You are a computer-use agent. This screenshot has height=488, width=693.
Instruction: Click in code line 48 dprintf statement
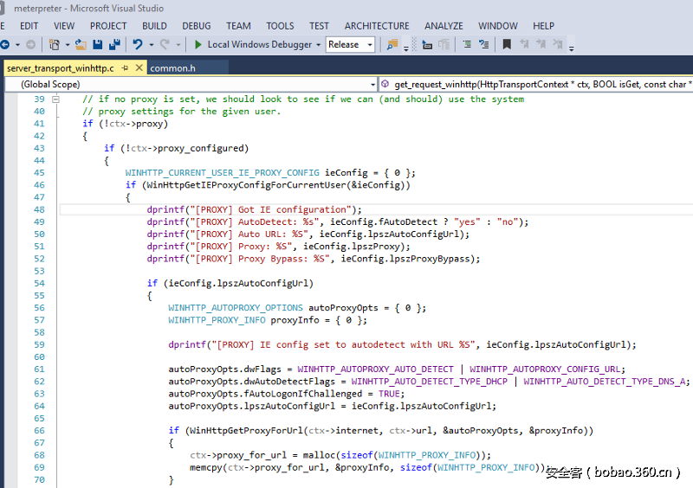coord(253,209)
